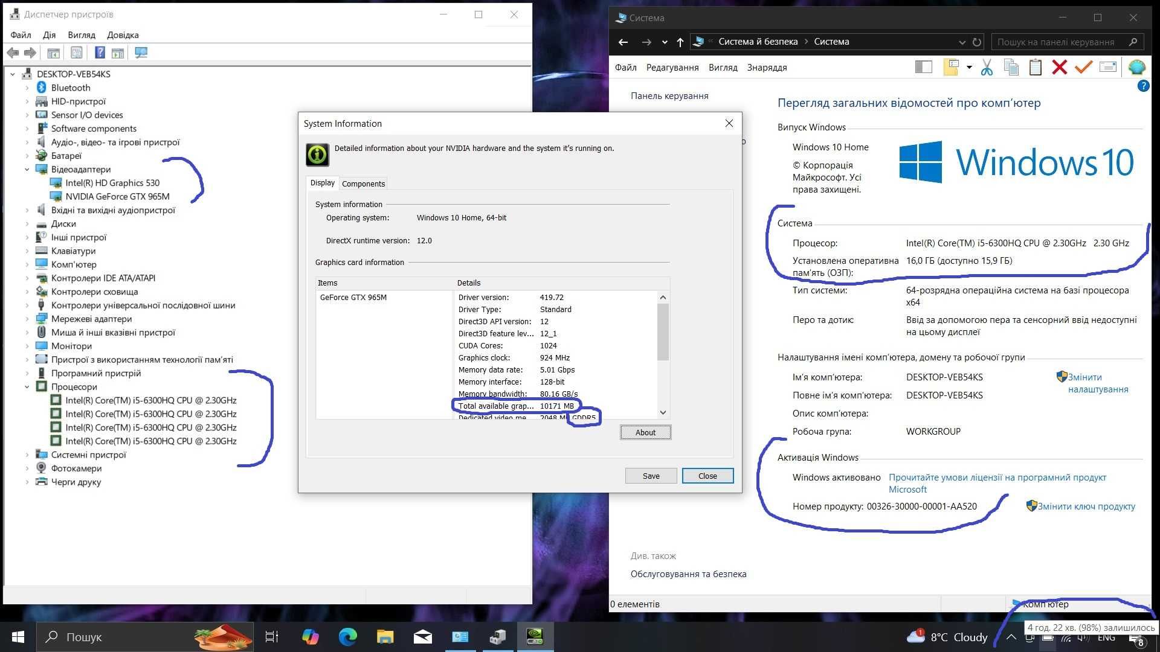The image size is (1160, 652).
Task: Click the Windows Start button
Action: tap(18, 636)
